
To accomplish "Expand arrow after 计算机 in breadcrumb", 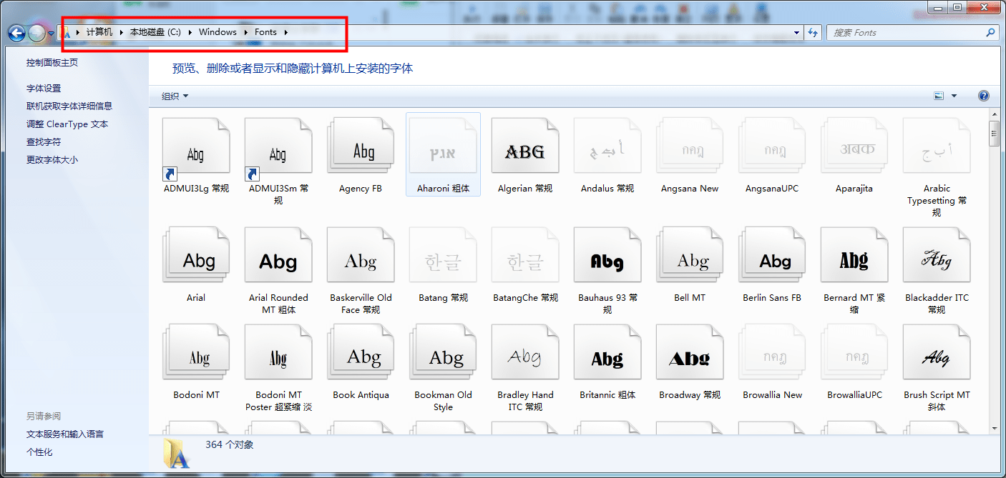I will [122, 32].
